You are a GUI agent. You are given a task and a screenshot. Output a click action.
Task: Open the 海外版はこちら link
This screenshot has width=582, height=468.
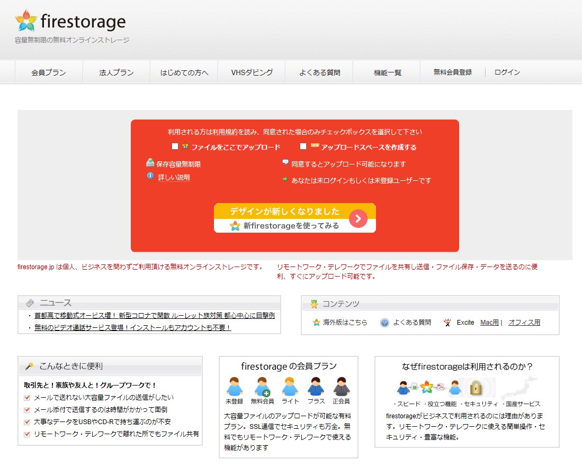point(345,323)
